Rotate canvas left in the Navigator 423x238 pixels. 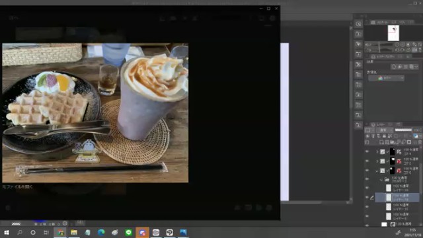click(397, 50)
